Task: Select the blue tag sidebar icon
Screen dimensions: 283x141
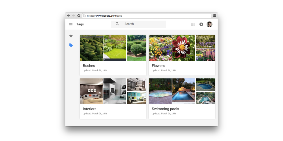Action: pyautogui.click(x=71, y=45)
